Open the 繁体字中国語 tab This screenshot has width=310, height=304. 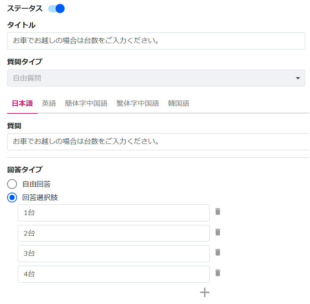(137, 103)
